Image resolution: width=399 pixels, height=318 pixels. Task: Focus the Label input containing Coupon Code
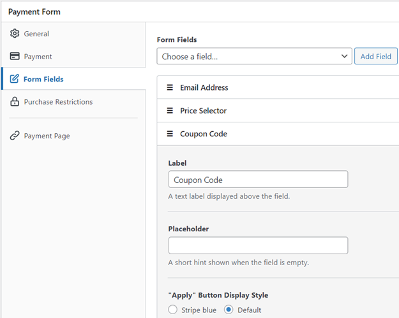(x=258, y=179)
